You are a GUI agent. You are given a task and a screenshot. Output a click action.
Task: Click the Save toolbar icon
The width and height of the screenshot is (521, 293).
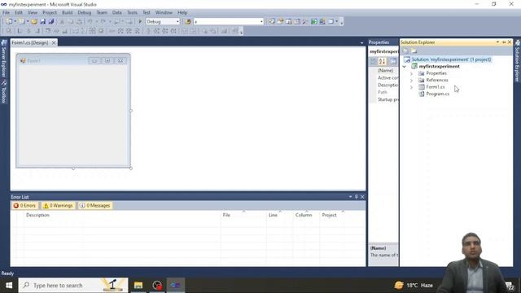coord(42,22)
